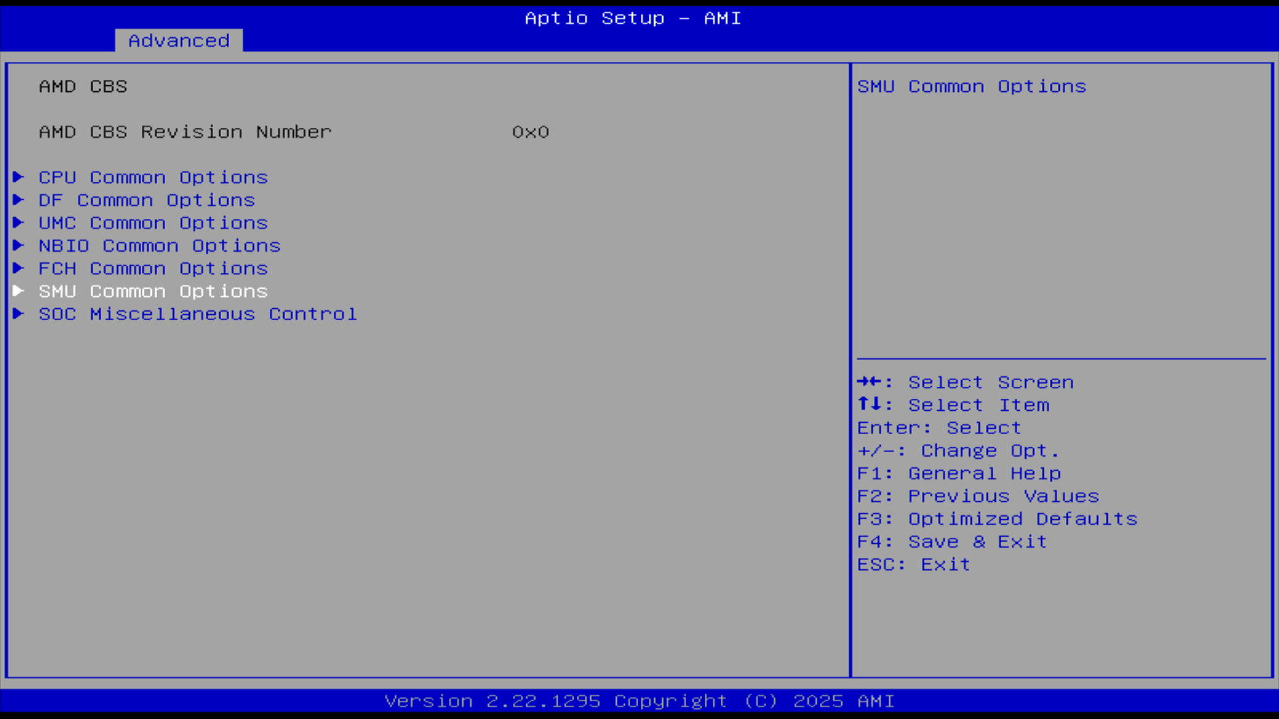
Task: Click the F1 General Help hint
Action: click(959, 473)
